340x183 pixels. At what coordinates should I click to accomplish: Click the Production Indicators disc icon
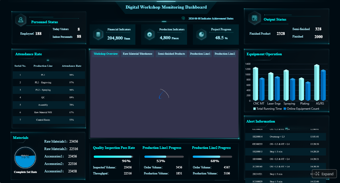tap(149, 34)
